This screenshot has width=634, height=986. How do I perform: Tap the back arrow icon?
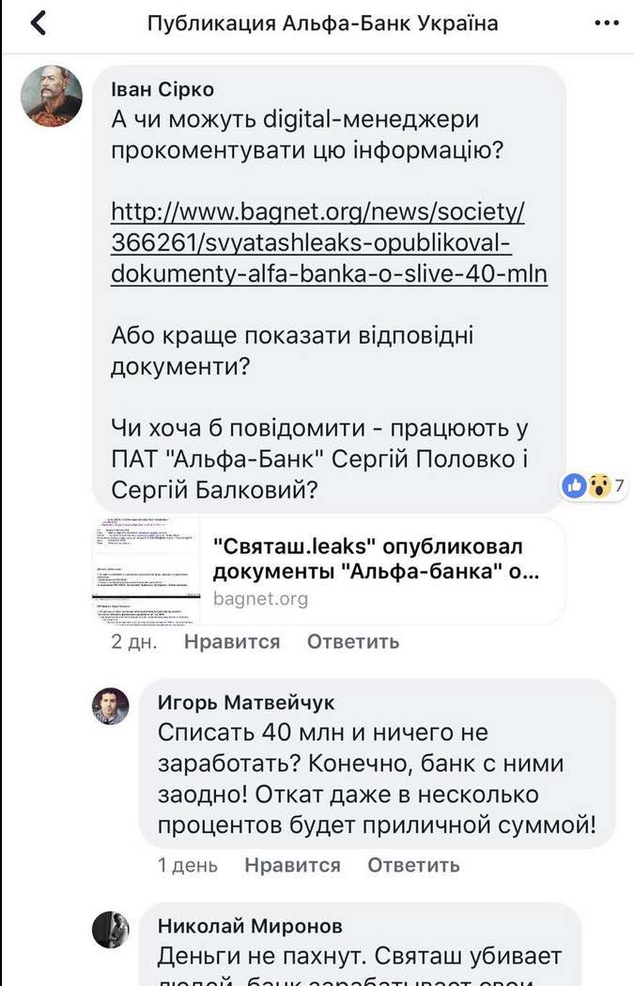[38, 23]
